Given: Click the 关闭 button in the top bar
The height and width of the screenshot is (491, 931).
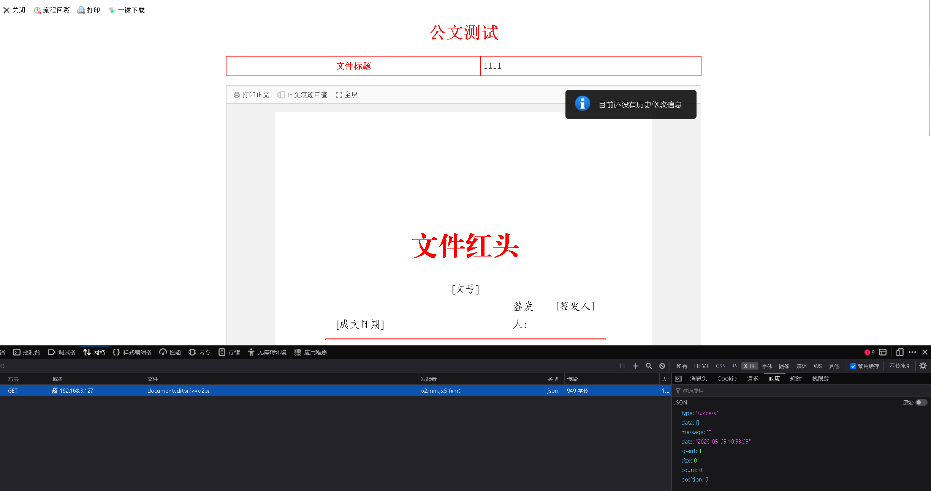Looking at the screenshot, I should (x=14, y=10).
